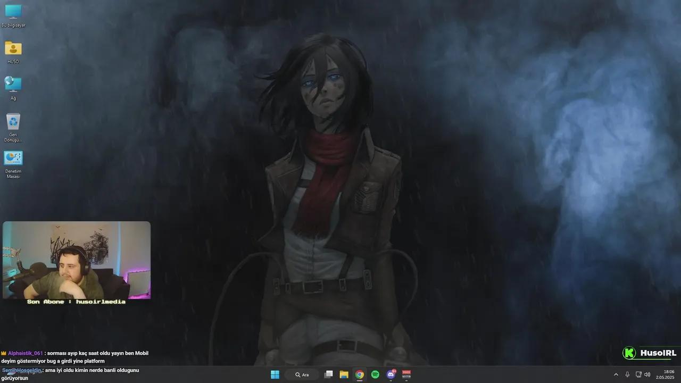The height and width of the screenshot is (383, 681).
Task: Select the Geri Dönüşüm recycle bin icon
Action: click(x=13, y=127)
